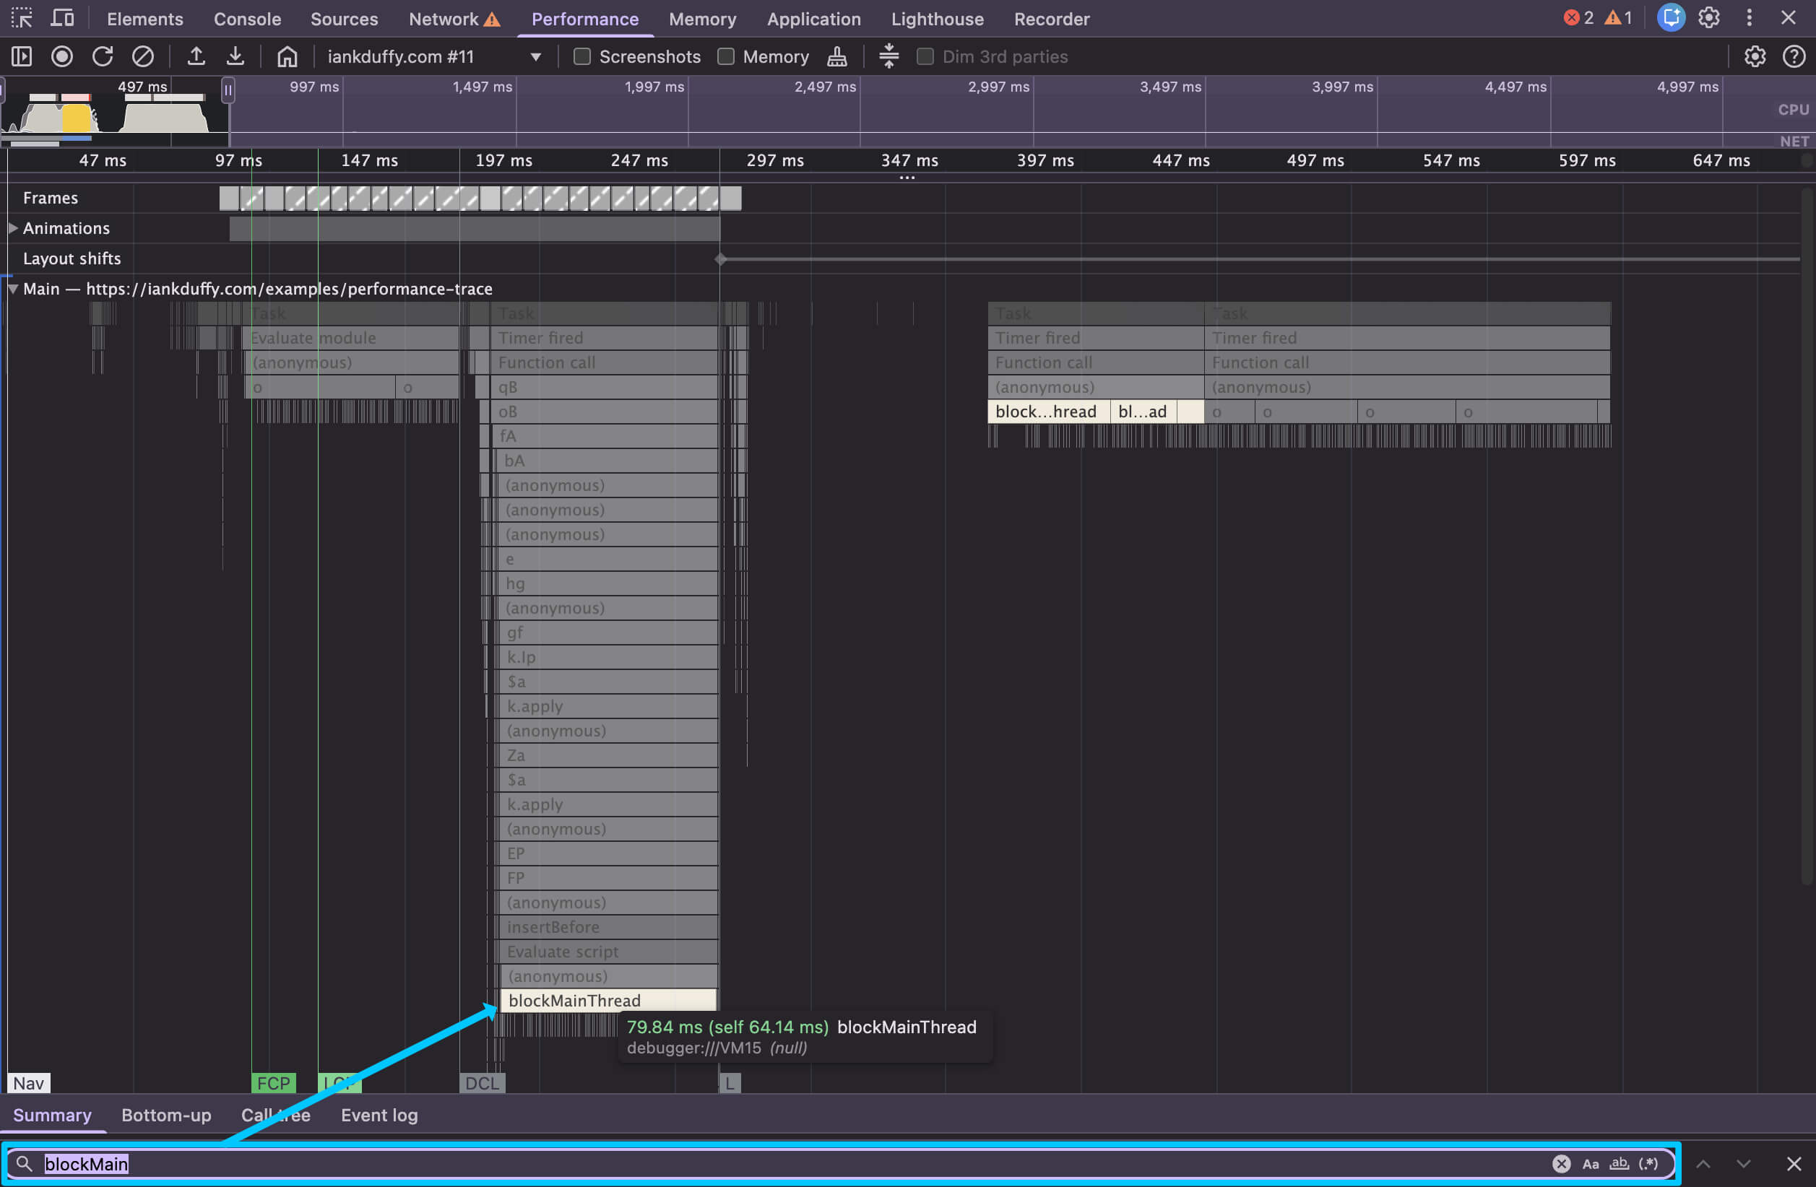Click the record performance button
Viewport: 1816px width, 1187px height.
pos(62,56)
